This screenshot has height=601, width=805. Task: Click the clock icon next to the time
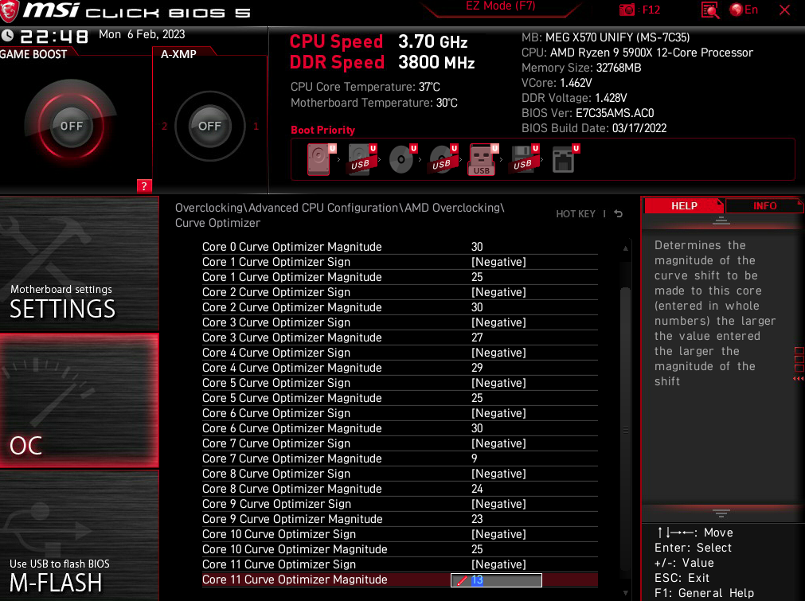tap(7, 35)
